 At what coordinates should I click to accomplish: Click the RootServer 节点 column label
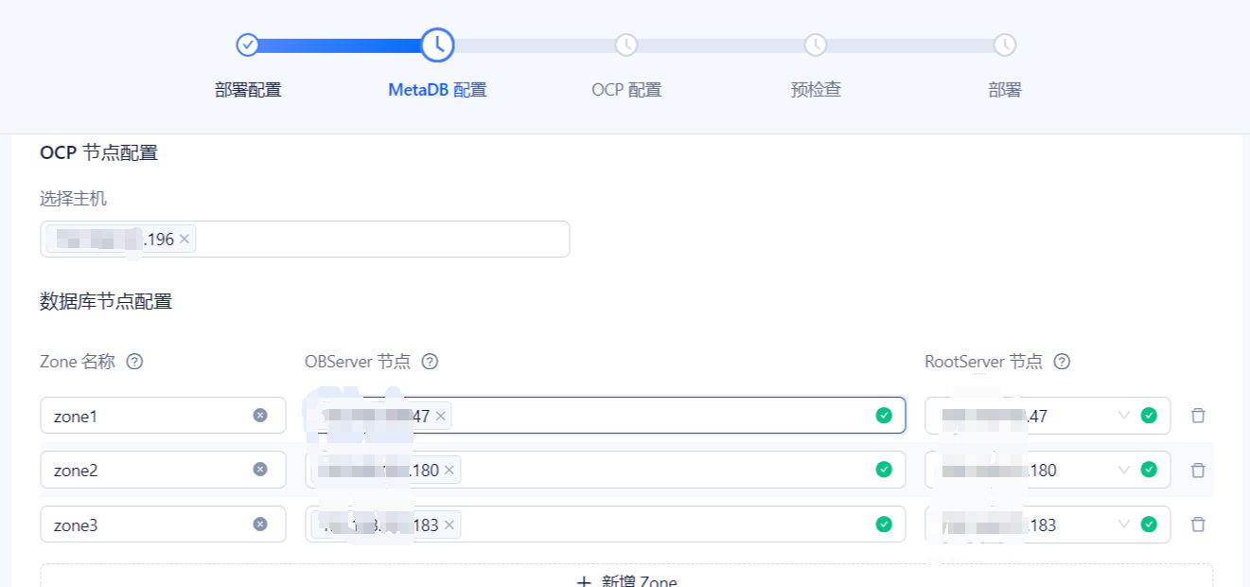click(x=984, y=361)
